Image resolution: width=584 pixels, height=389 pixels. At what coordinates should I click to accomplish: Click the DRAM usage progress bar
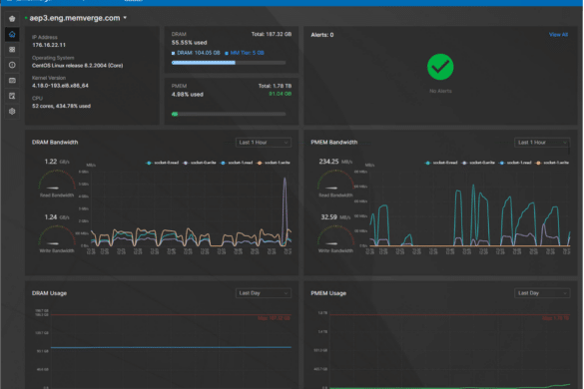click(229, 63)
